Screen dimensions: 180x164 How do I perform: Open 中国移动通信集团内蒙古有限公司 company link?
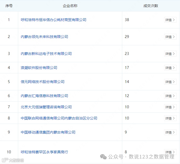coord(48,132)
